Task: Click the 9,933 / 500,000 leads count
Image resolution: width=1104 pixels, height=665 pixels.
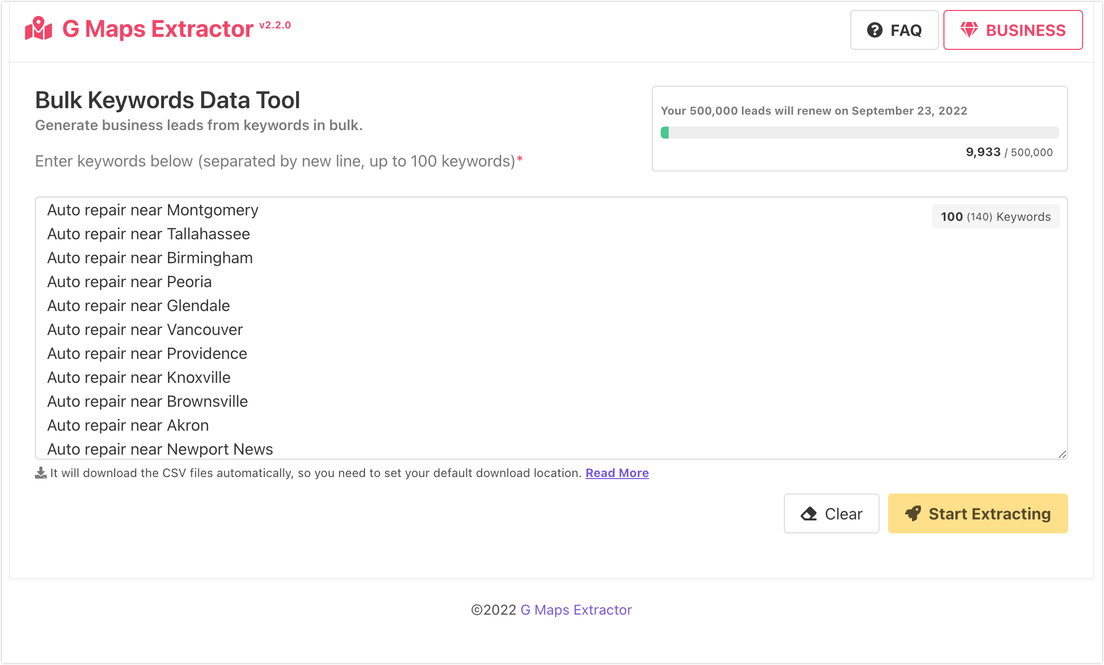Action: (1009, 153)
